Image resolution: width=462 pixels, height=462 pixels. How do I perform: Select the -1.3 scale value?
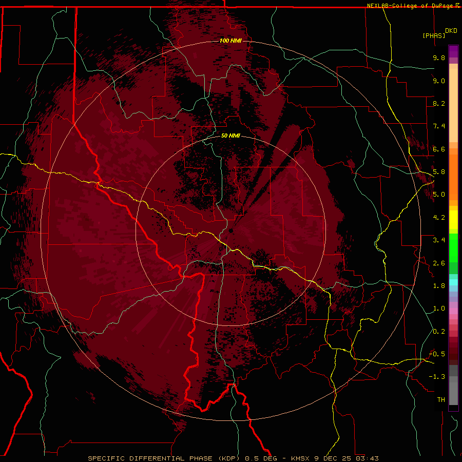pyautogui.click(x=437, y=377)
